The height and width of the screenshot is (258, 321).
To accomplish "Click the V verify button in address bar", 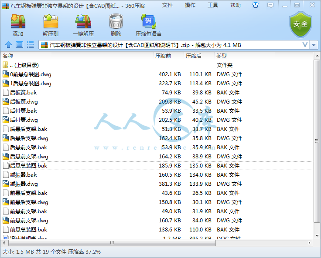I will tap(305, 45).
